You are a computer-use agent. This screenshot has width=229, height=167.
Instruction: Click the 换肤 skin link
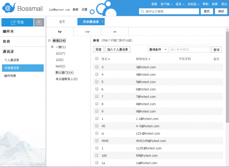coord(75,10)
